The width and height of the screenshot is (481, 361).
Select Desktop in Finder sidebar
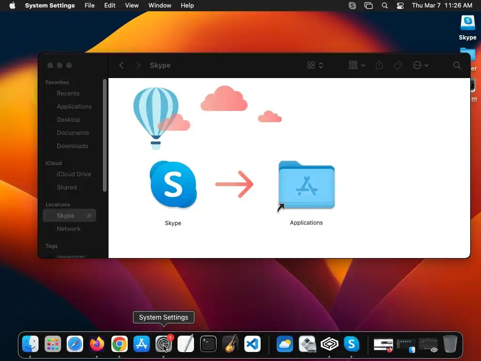(x=70, y=120)
